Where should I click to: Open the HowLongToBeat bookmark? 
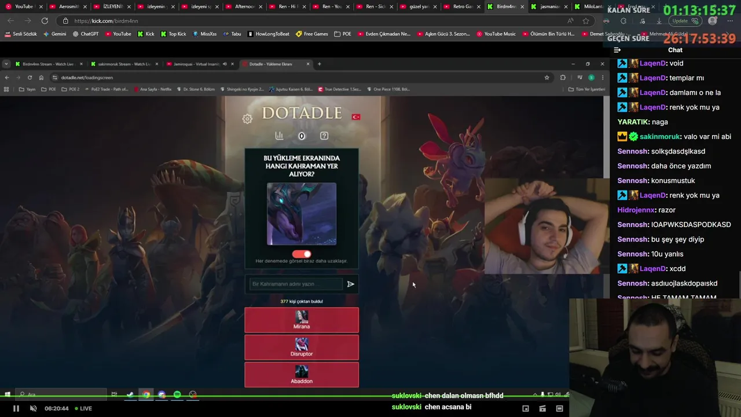click(269, 34)
